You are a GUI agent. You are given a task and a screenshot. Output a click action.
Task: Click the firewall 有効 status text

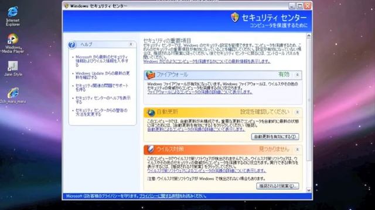[x=284, y=75]
